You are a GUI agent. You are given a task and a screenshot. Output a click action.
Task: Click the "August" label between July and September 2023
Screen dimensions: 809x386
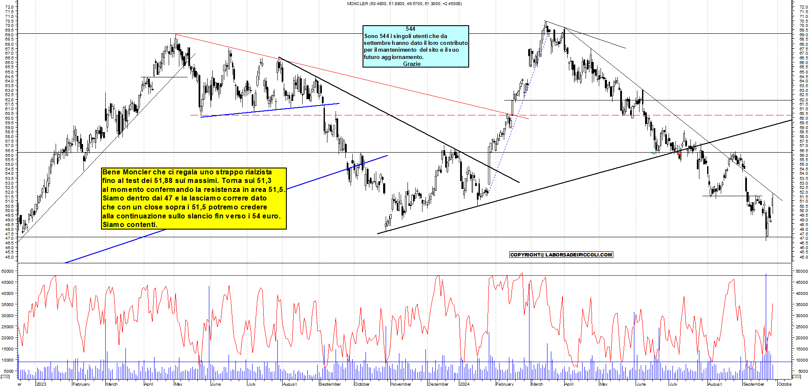[x=290, y=384]
